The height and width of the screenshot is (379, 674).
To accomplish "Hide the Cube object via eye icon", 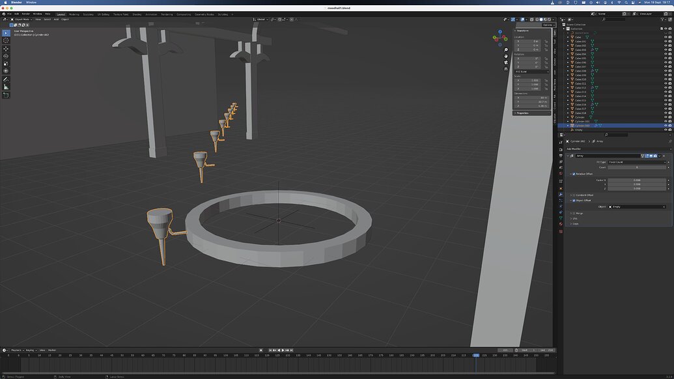I will coord(666,37).
